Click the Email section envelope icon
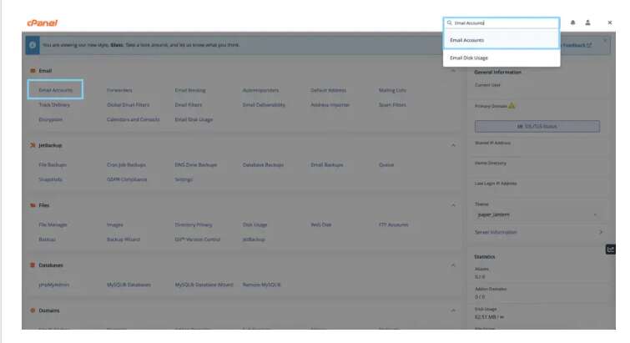630x343 pixels. 33,71
